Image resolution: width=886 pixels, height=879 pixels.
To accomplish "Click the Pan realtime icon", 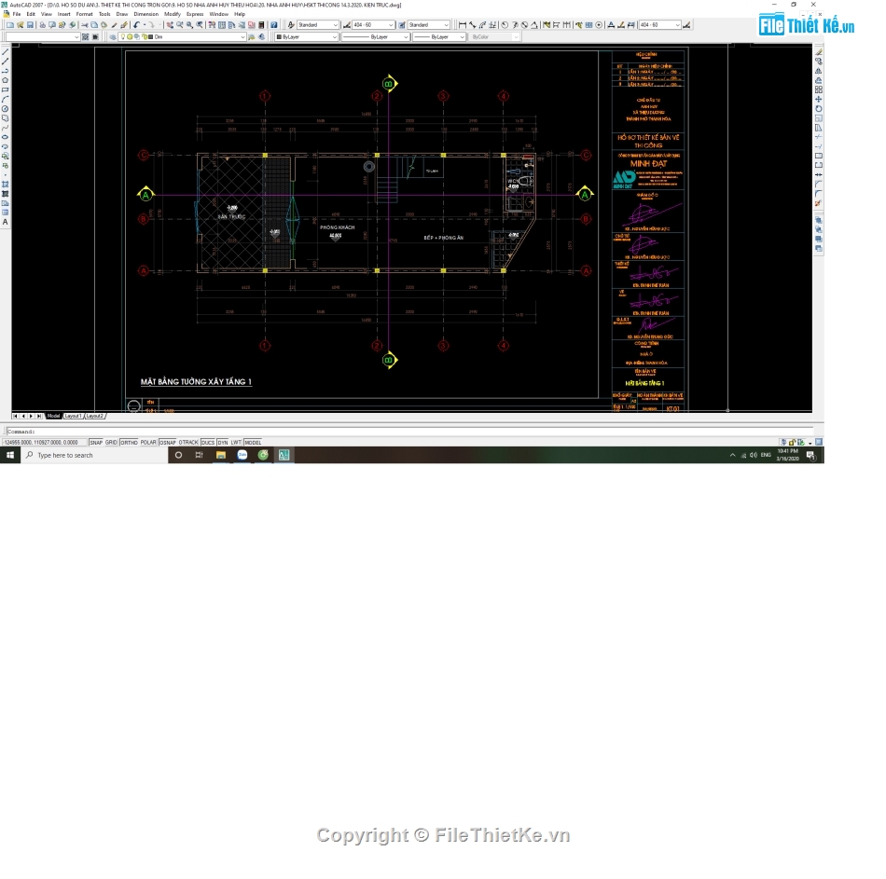I will pos(170,25).
